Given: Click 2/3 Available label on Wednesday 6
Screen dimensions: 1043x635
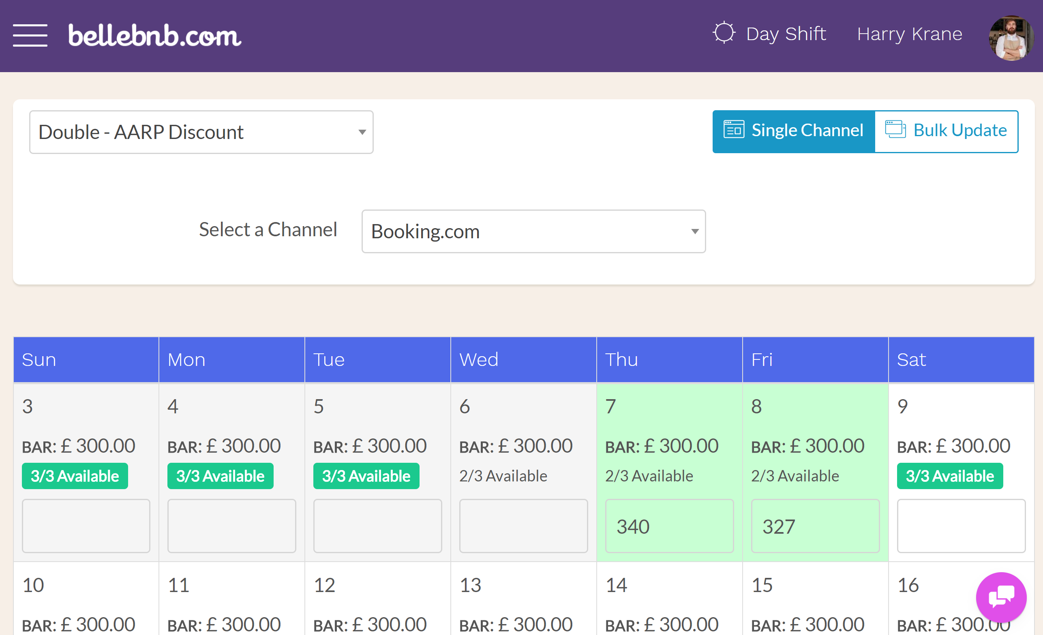Looking at the screenshot, I should (x=503, y=475).
